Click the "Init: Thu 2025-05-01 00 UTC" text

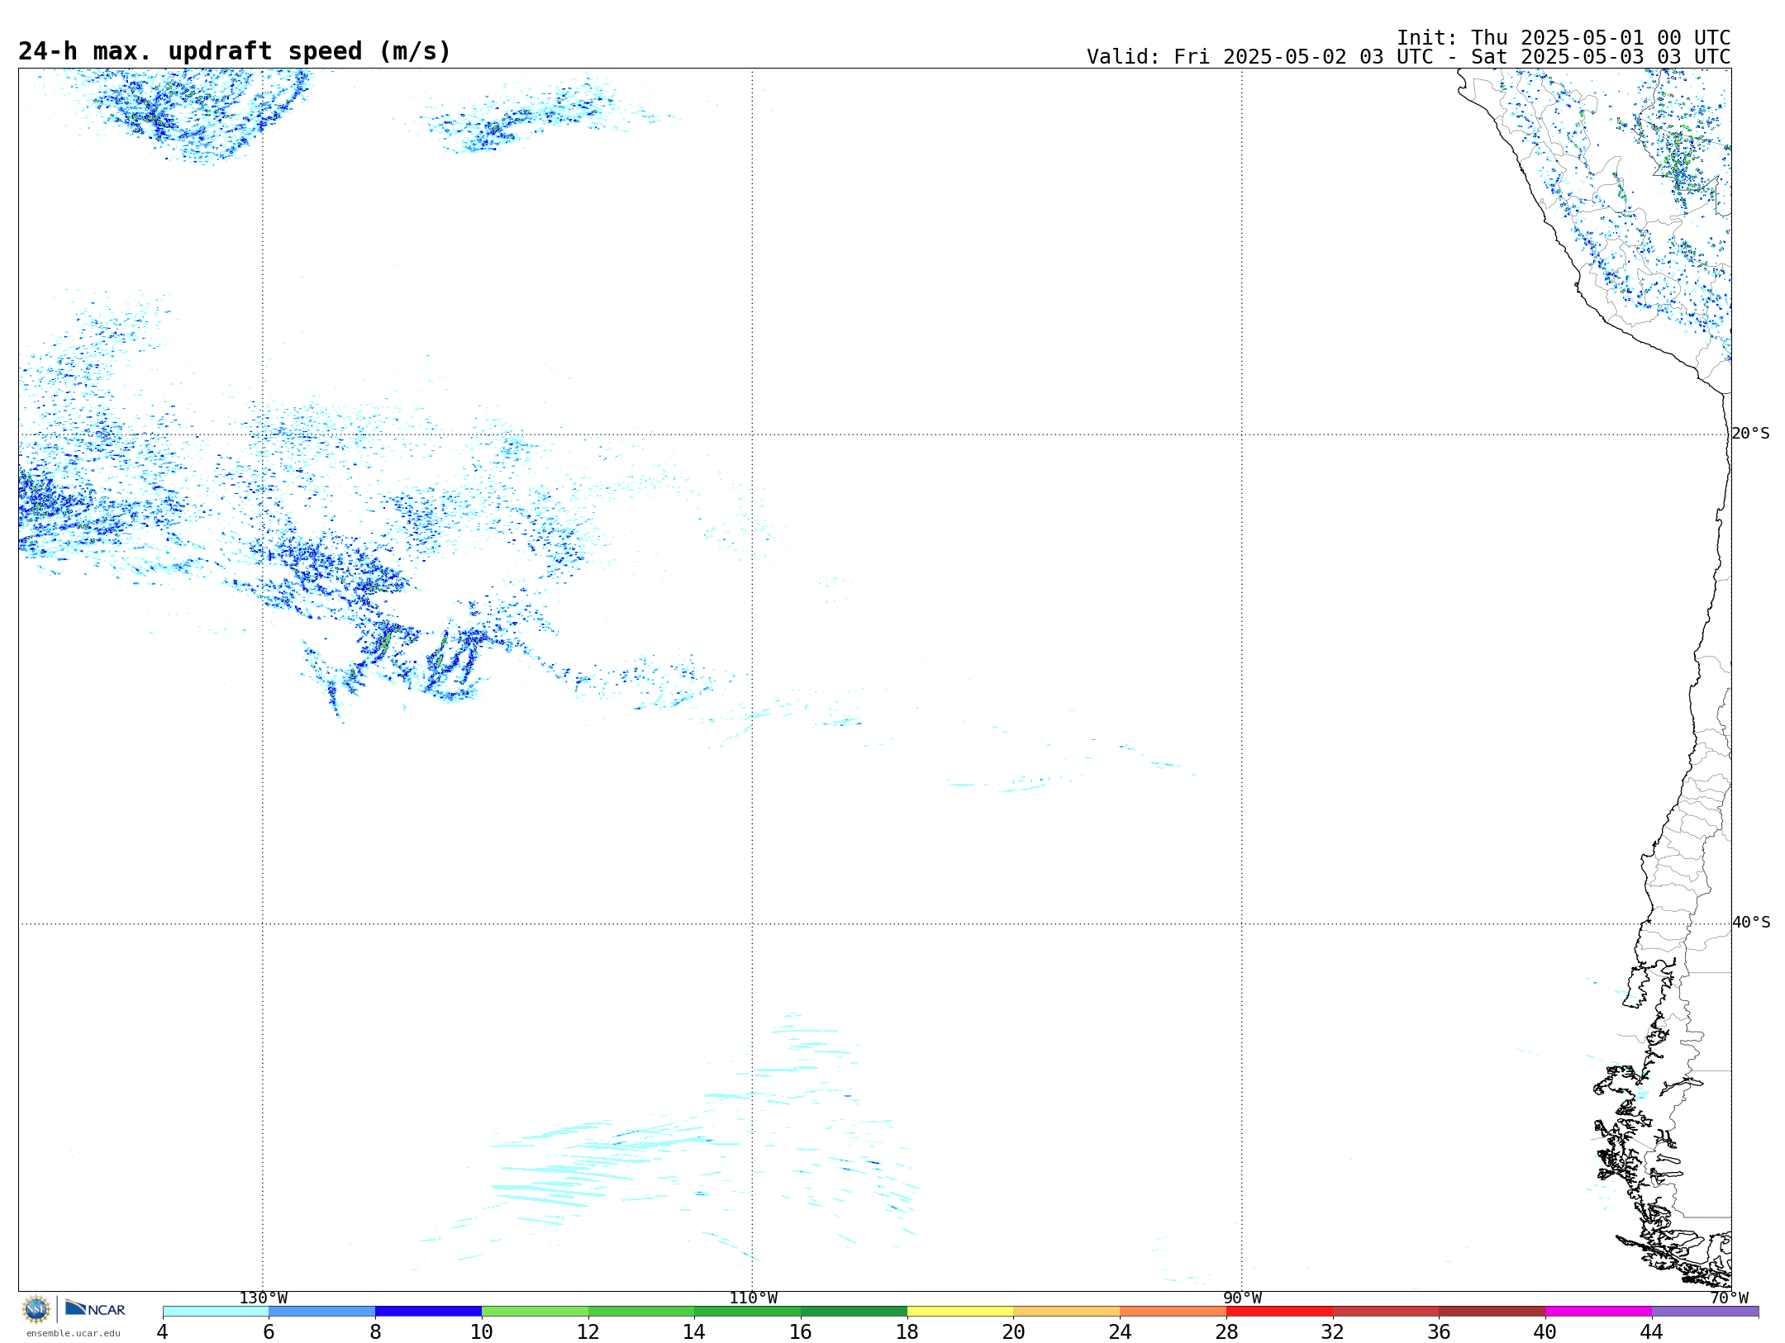pos(1564,38)
